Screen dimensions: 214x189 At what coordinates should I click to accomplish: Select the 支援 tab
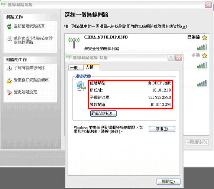pyautogui.click(x=91, y=67)
